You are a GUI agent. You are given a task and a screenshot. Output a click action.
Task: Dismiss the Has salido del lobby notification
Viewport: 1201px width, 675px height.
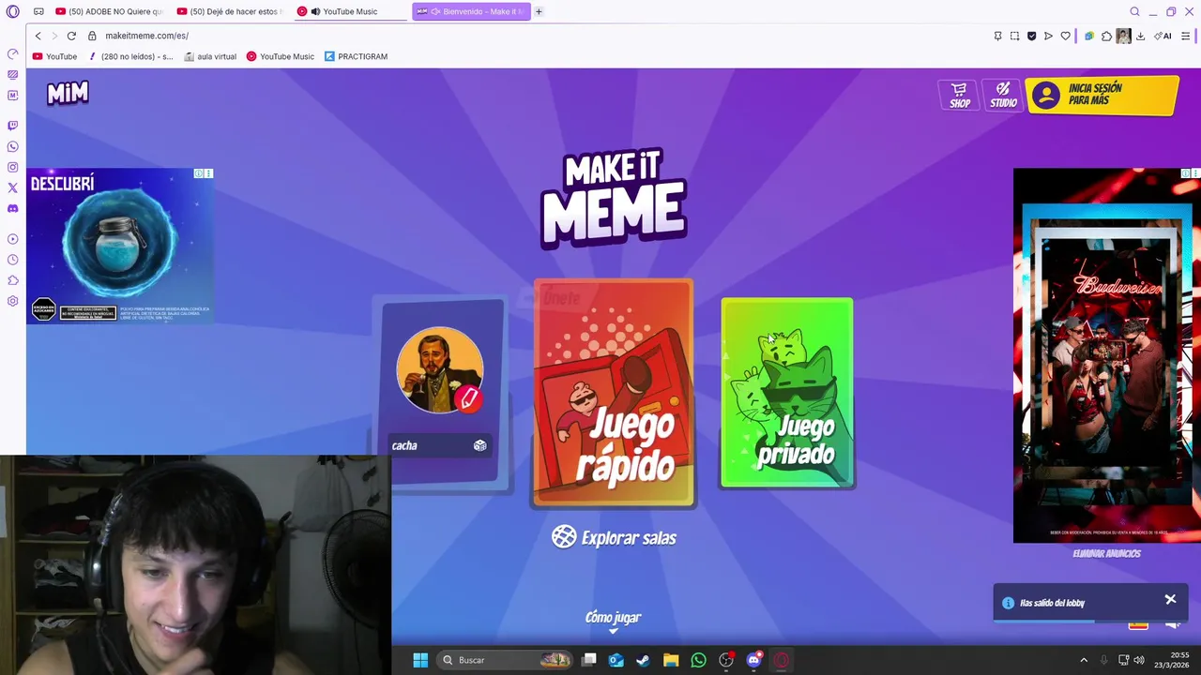[x=1170, y=599]
